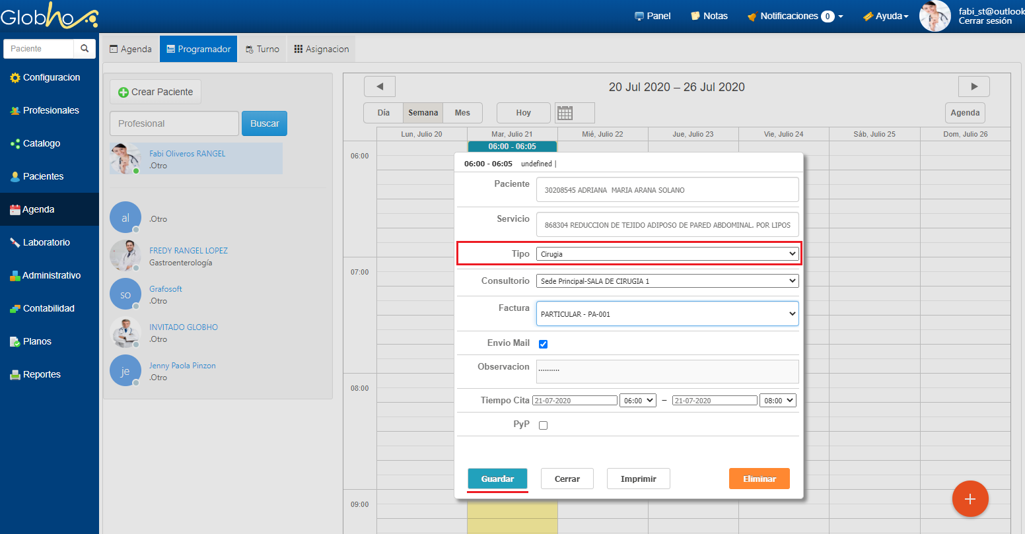Click the patient search magnifier icon
Viewport: 1025px width, 534px height.
(84, 49)
